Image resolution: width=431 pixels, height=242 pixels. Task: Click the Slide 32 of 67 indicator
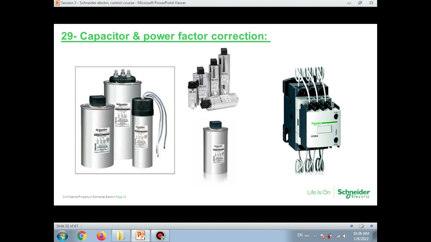click(67, 226)
